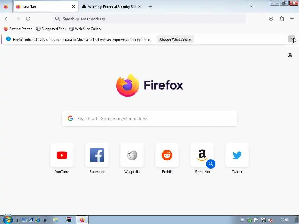Image resolution: width=299 pixels, height=224 pixels.
Task: Open the Getting Started bookmark
Action: [18, 29]
